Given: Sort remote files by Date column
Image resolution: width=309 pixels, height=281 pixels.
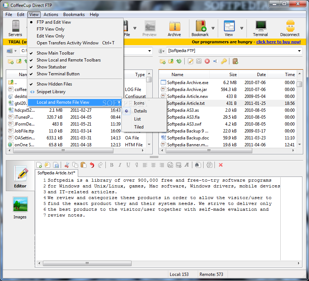Looking at the screenshot, I should pyautogui.click(x=253, y=75).
